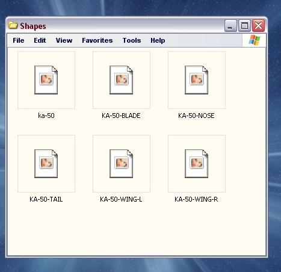Click the Shapes window title text

coord(33,26)
